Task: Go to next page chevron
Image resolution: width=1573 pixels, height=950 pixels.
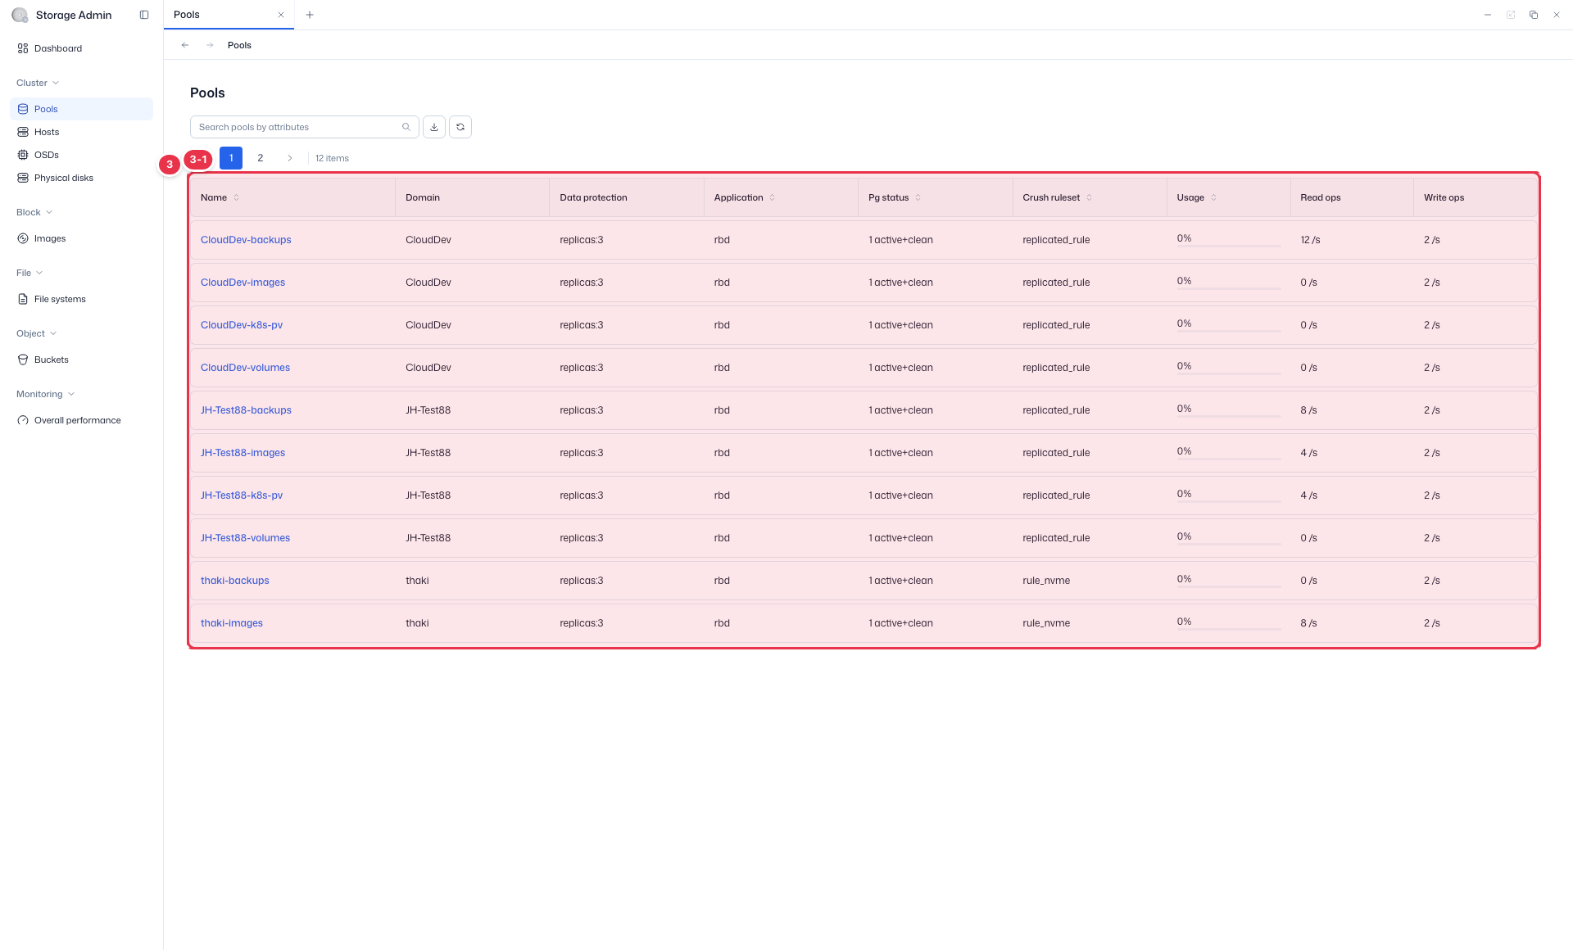Action: click(x=290, y=158)
